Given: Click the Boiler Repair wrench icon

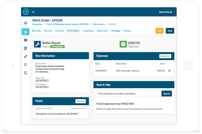Looking at the screenshot, I should coord(38,44).
